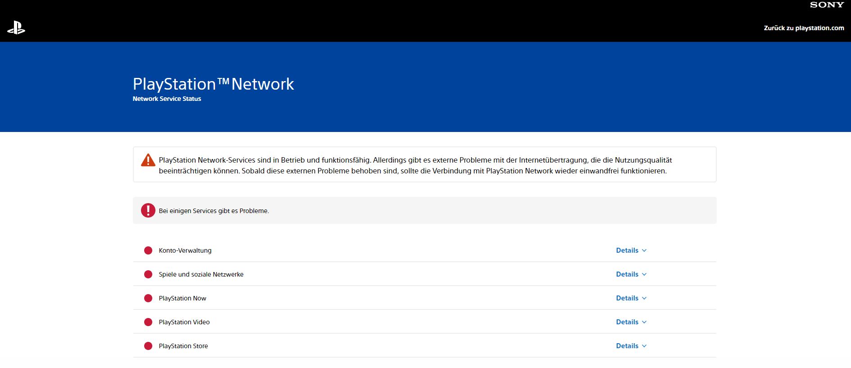The height and width of the screenshot is (368, 851).
Task: Click the PlayStation Network heading
Action: coord(213,84)
